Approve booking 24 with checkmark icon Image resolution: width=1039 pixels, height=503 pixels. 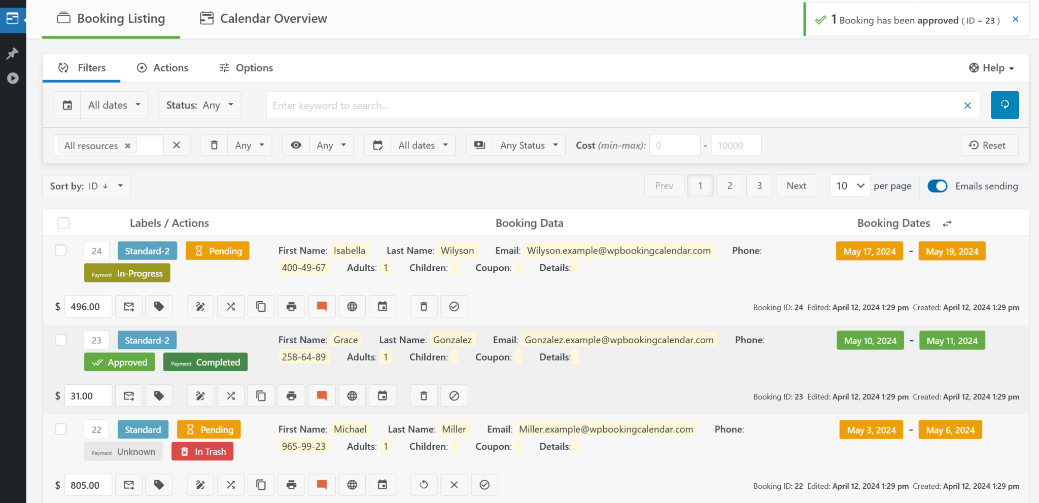pyautogui.click(x=454, y=307)
